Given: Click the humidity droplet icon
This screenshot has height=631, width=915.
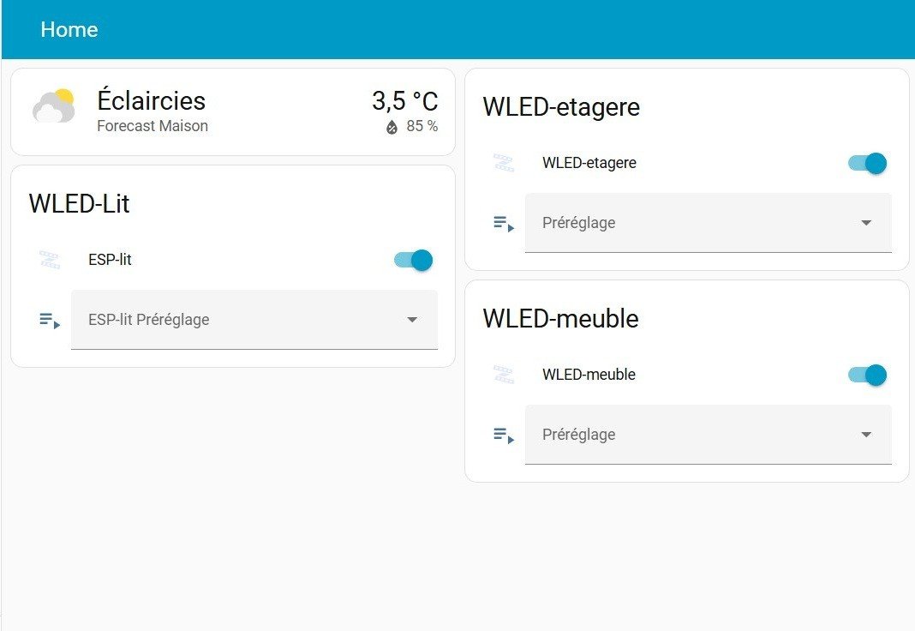Looking at the screenshot, I should coord(392,127).
